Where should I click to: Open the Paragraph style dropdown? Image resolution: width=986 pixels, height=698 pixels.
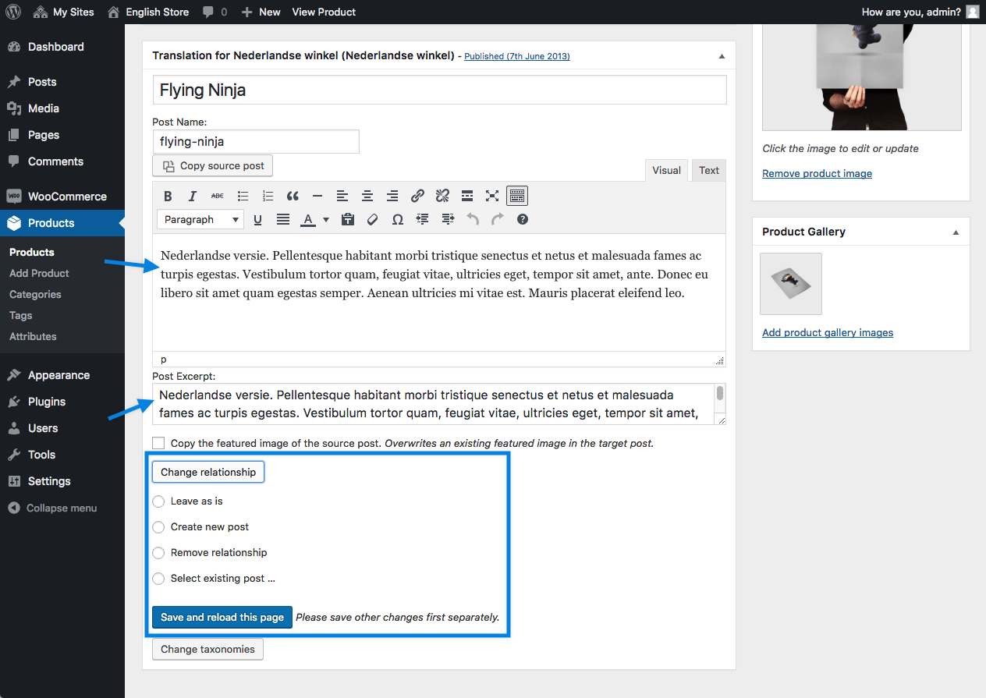pyautogui.click(x=200, y=219)
